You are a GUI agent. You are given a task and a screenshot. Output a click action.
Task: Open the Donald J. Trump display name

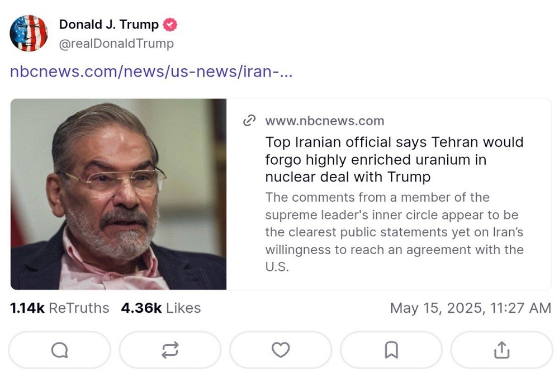click(x=110, y=25)
